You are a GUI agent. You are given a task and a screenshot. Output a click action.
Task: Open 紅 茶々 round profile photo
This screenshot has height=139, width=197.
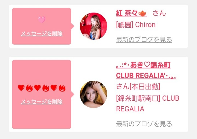click(x=94, y=26)
